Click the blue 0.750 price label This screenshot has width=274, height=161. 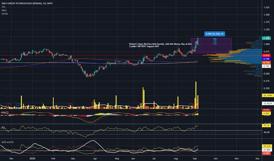[x=266, y=59]
